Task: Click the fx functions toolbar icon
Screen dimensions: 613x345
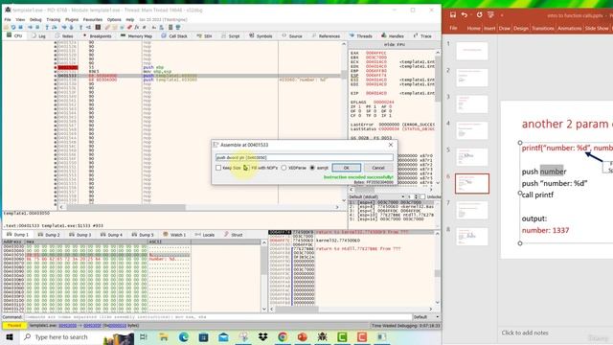Action: (136, 28)
